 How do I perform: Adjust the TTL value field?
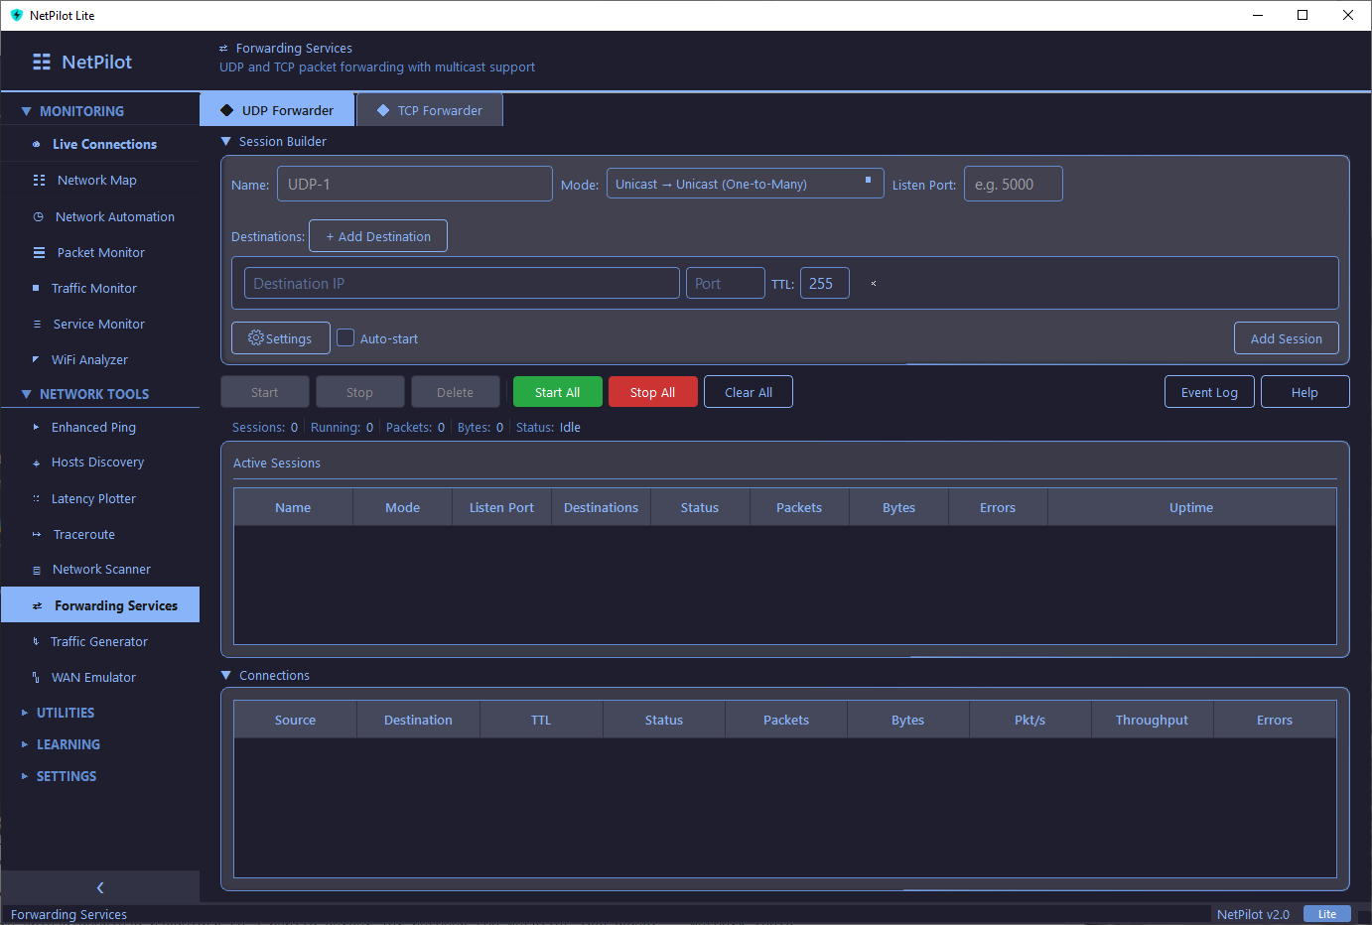pyautogui.click(x=824, y=283)
